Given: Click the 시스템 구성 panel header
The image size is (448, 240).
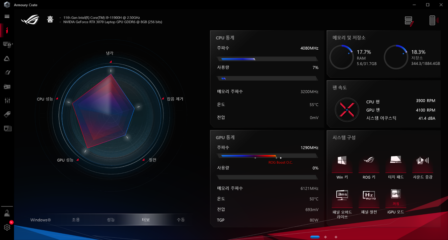Looking at the screenshot, I should (x=344, y=137).
